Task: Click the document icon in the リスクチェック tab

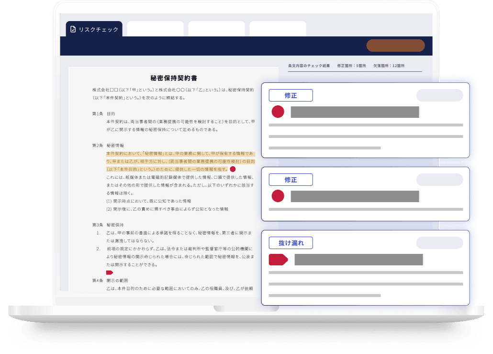Action: tap(73, 29)
